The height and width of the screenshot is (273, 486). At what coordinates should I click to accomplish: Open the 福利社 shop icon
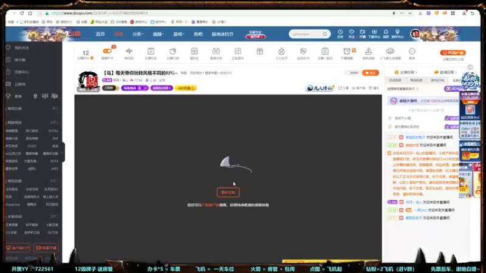point(194,53)
